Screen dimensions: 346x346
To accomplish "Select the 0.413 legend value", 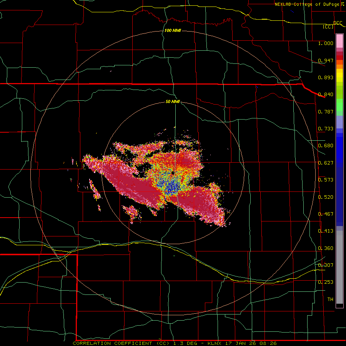I will pyautogui.click(x=326, y=231).
